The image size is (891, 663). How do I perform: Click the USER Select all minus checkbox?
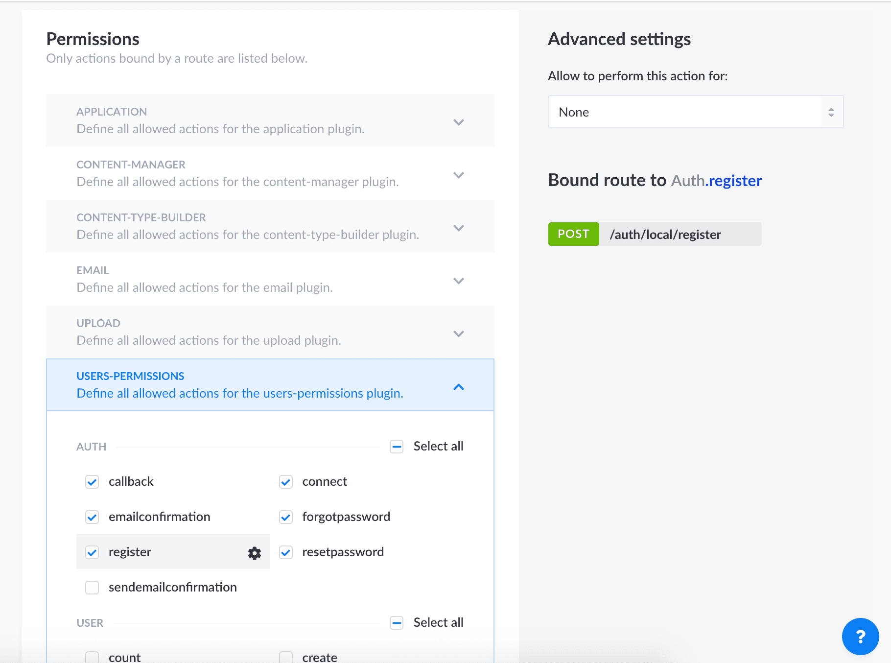click(397, 623)
